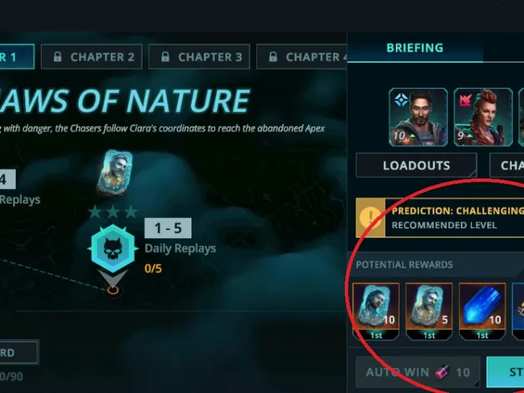Click the three-star rating above node 1-5
This screenshot has width=524, height=393.
113,212
